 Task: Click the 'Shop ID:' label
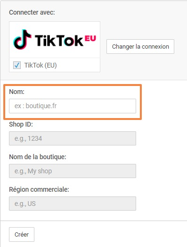click(21, 125)
